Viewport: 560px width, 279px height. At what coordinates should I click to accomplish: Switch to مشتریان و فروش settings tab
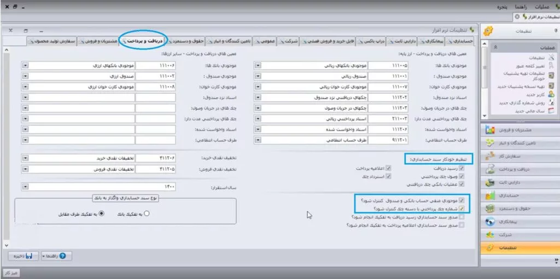pos(98,41)
